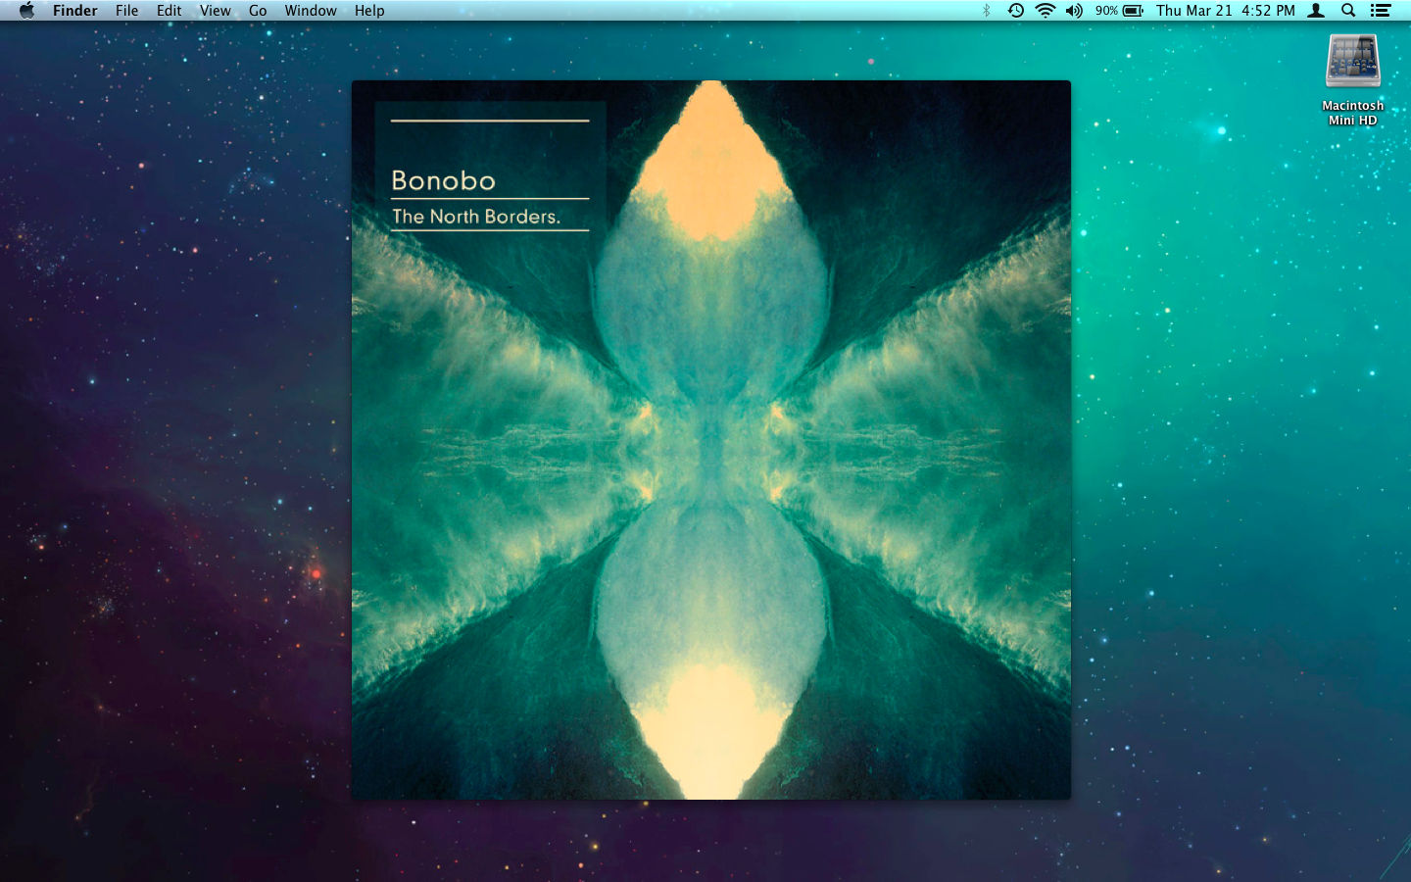Open Spotlight search magnifier
This screenshot has height=882, width=1411.
[x=1348, y=11]
